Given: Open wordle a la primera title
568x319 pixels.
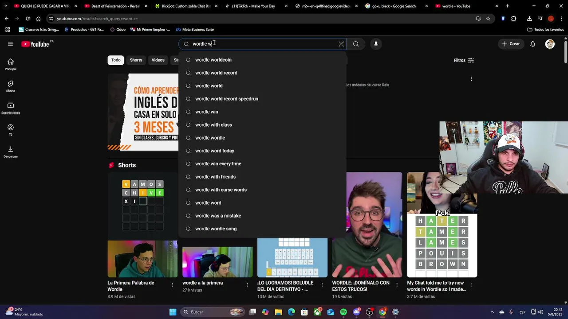Looking at the screenshot, I should [202, 283].
